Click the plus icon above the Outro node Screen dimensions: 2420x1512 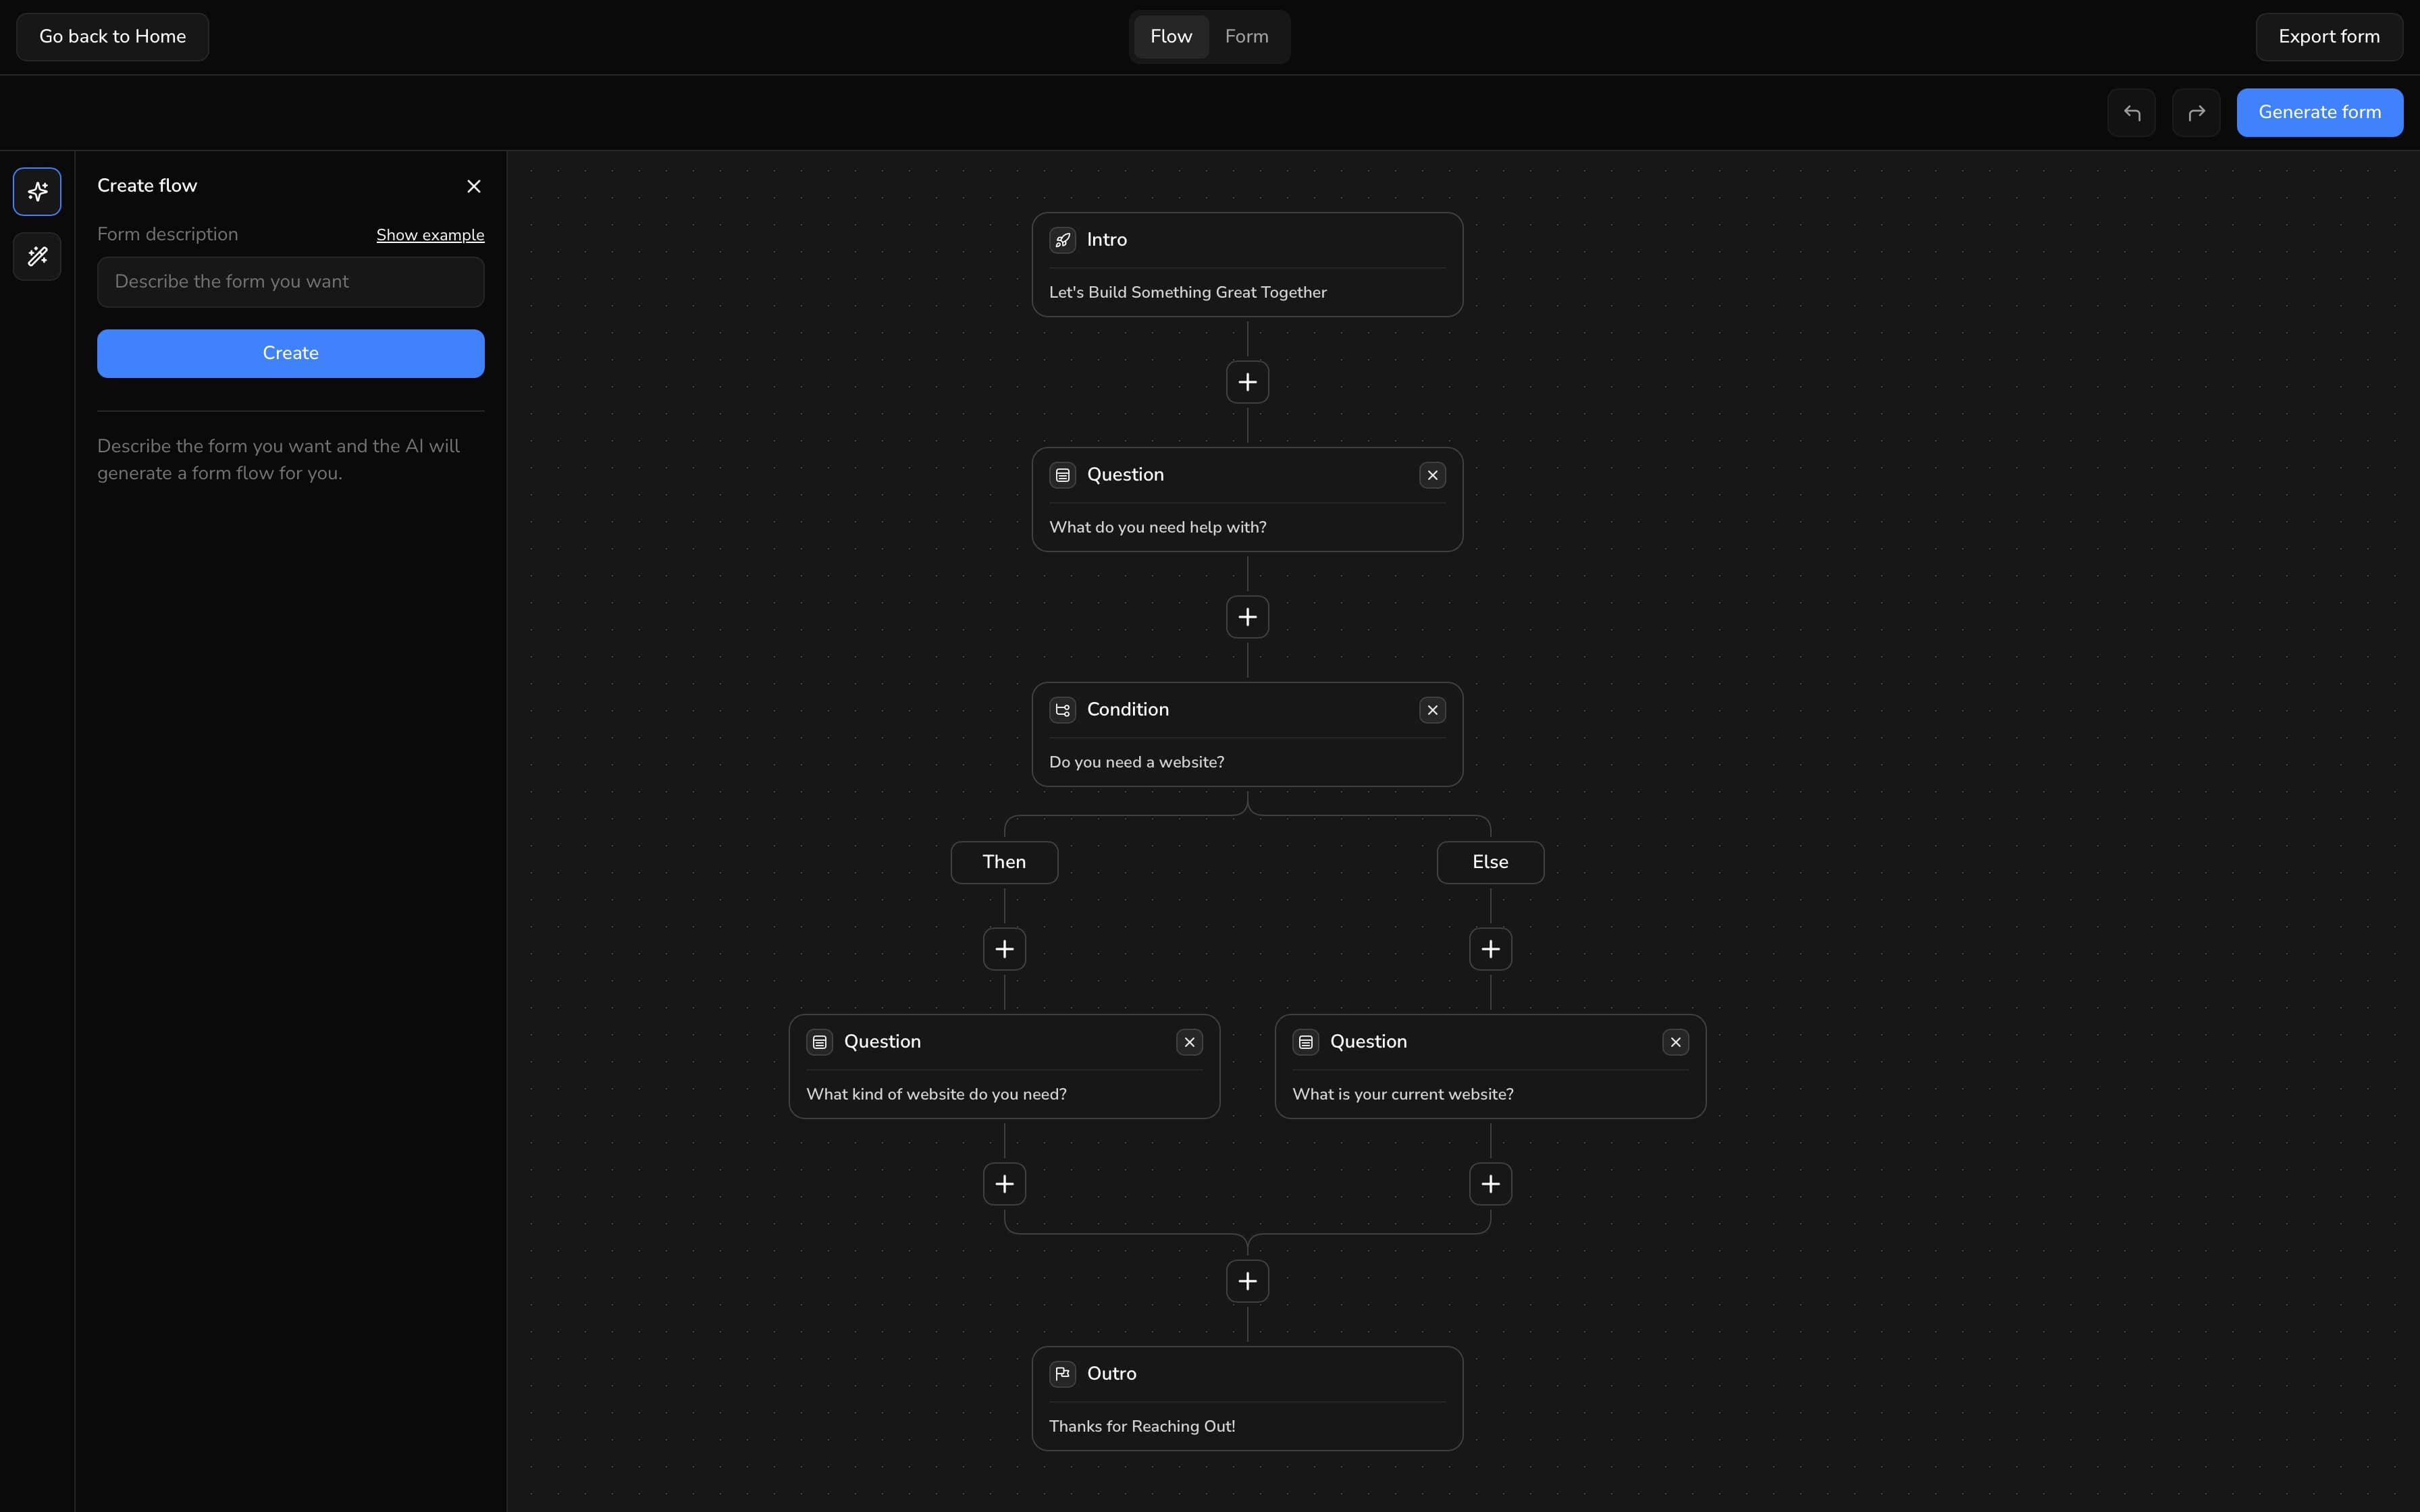pos(1246,1281)
